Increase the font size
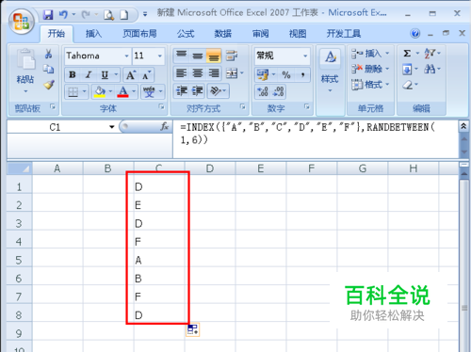 click(131, 74)
